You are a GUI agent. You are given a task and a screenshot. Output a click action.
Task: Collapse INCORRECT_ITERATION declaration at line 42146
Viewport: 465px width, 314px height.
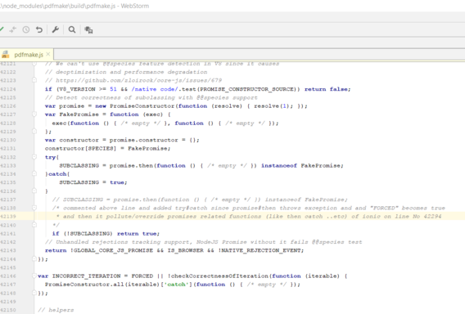click(34, 276)
